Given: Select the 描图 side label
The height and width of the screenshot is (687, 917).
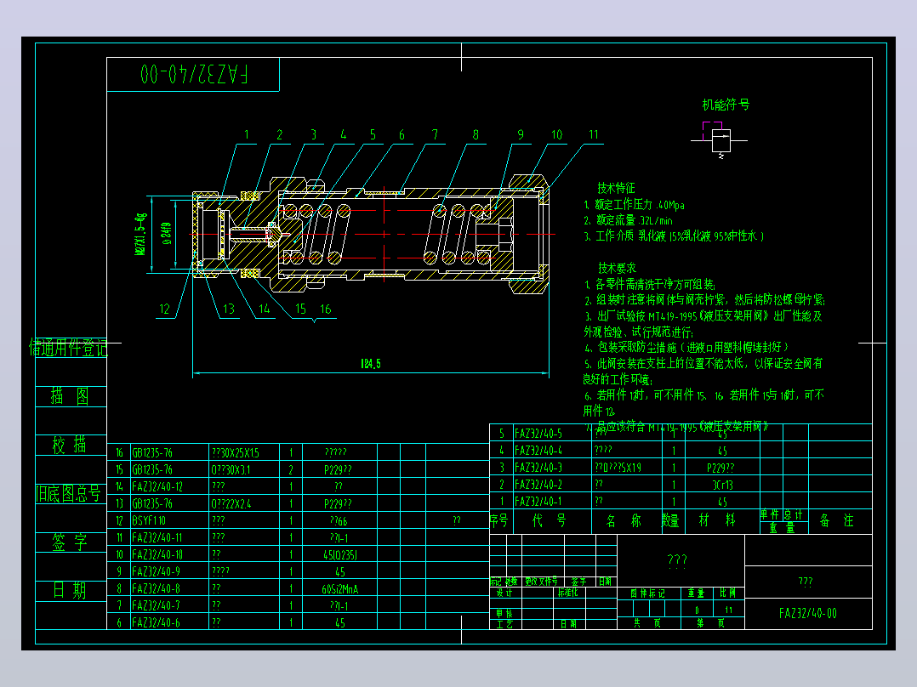Looking at the screenshot, I should (x=70, y=396).
